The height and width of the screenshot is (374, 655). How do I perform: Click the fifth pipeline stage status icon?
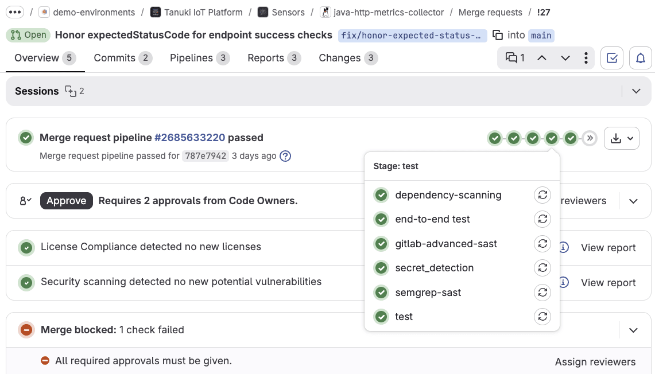click(571, 138)
